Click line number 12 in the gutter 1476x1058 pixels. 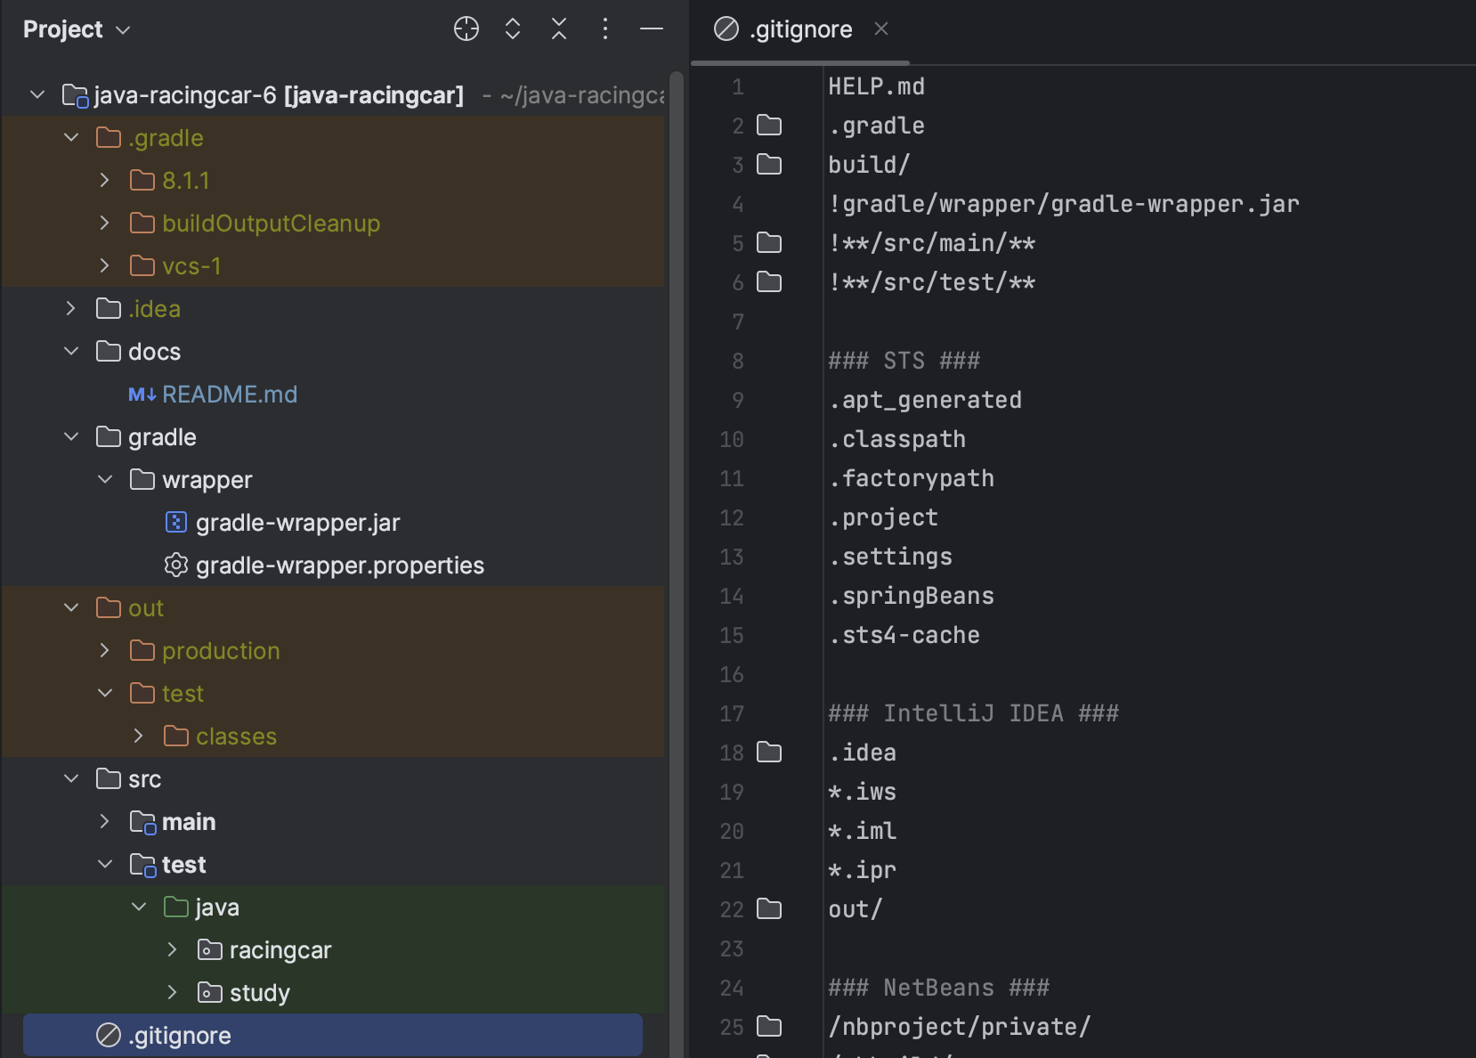pyautogui.click(x=732, y=517)
